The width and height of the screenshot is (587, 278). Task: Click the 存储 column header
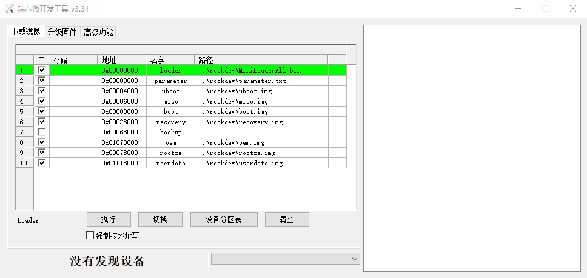73,60
